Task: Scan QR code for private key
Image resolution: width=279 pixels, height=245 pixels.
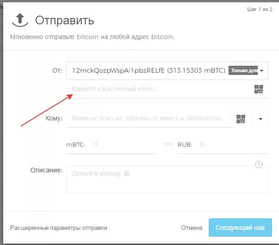Action: [259, 89]
